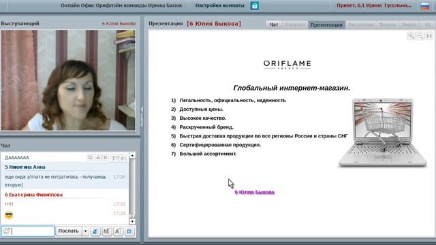The width and height of the screenshot is (436, 245).
Task: Click the last faded tab in the row
Action: 428,24
